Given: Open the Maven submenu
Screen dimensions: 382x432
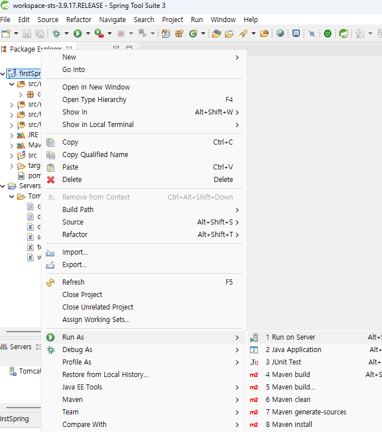Looking at the screenshot, I should (144, 400).
